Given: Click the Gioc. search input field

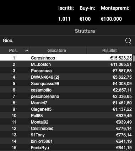Looking at the screenshot, I should pyautogui.click(x=62, y=41).
